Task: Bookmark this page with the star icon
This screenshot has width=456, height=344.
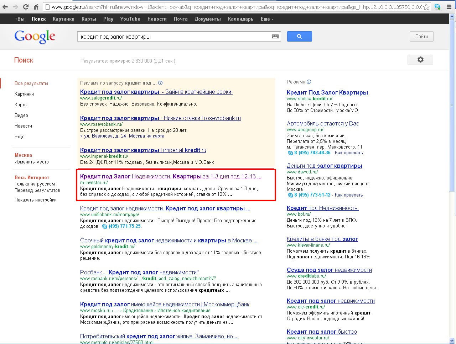Action: [426, 7]
